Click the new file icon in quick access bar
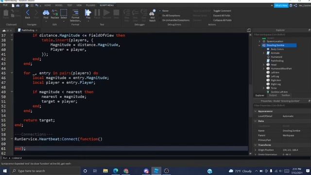The image size is (311, 175). [13, 5]
